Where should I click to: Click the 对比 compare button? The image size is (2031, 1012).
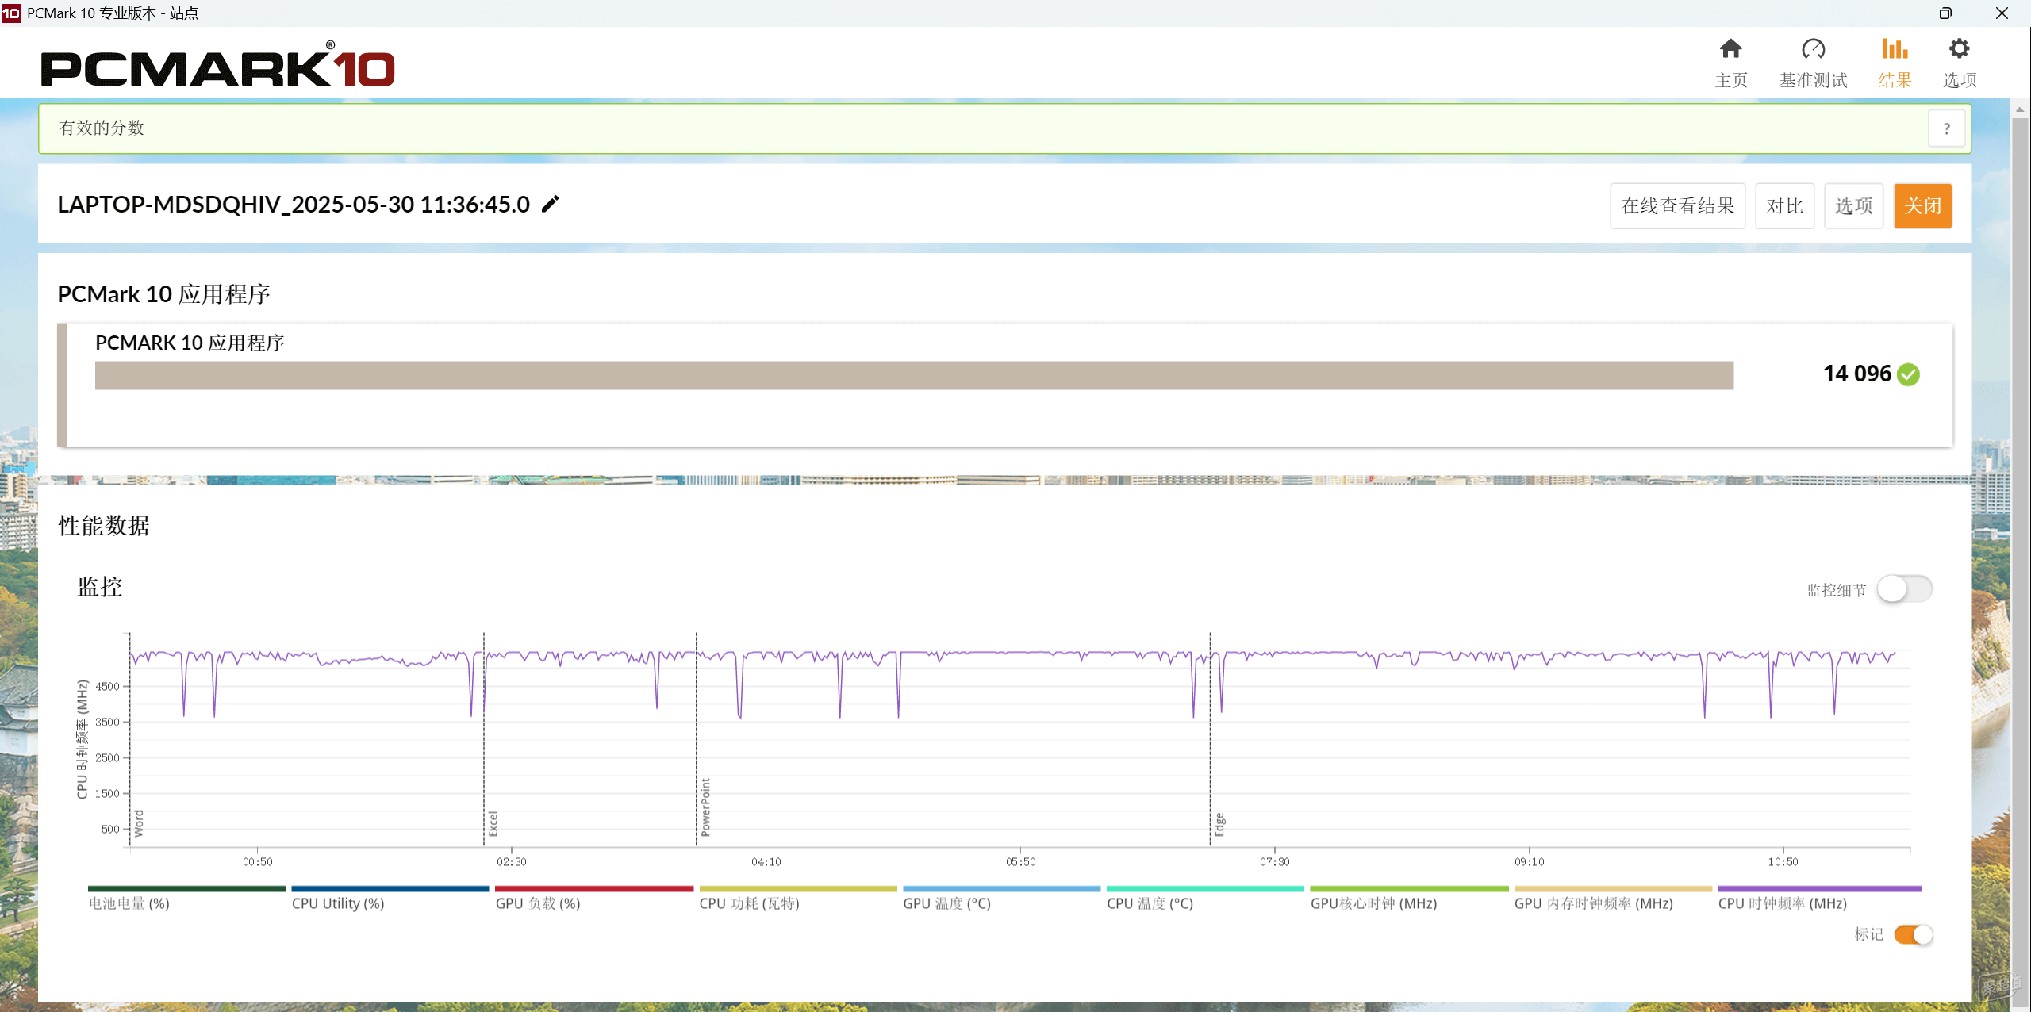click(x=1784, y=206)
